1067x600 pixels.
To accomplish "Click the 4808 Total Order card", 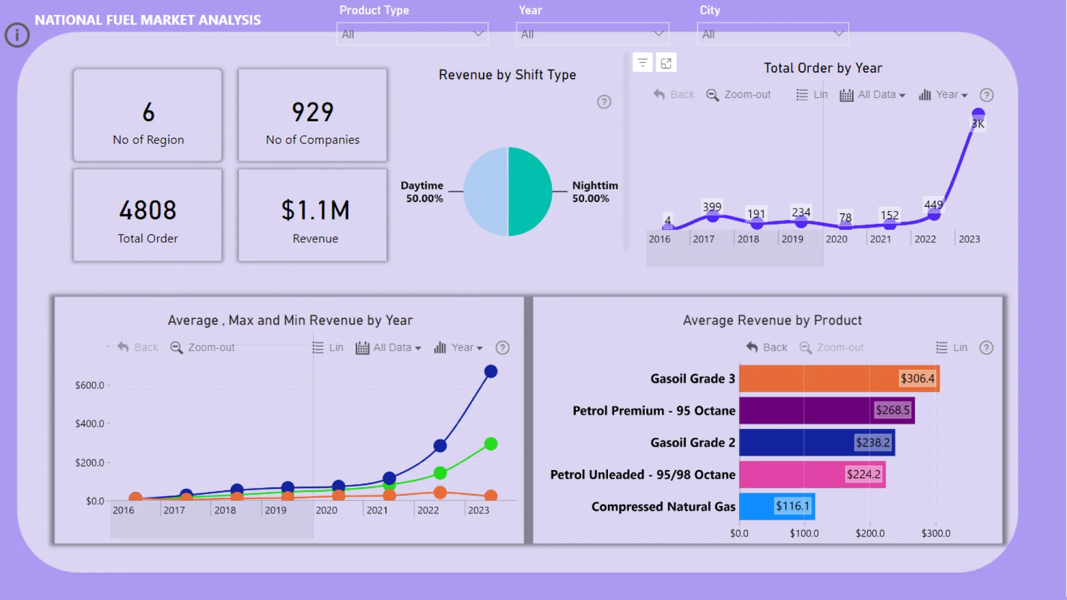I will [148, 216].
